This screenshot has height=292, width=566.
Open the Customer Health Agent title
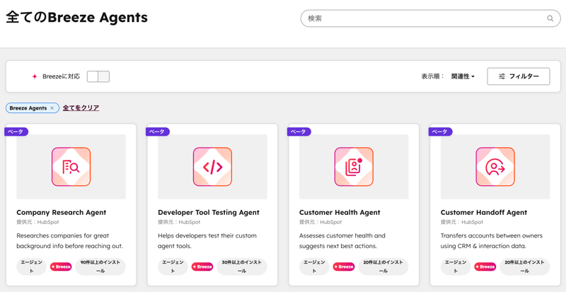coord(340,212)
